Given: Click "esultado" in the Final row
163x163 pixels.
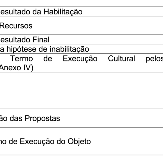Looking at the screenshot, I should pyautogui.click(x=13, y=40).
